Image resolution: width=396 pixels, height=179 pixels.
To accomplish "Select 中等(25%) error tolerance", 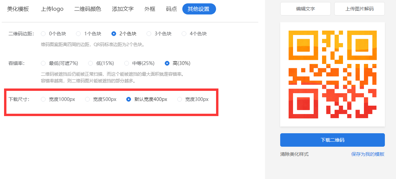I will tap(139, 63).
